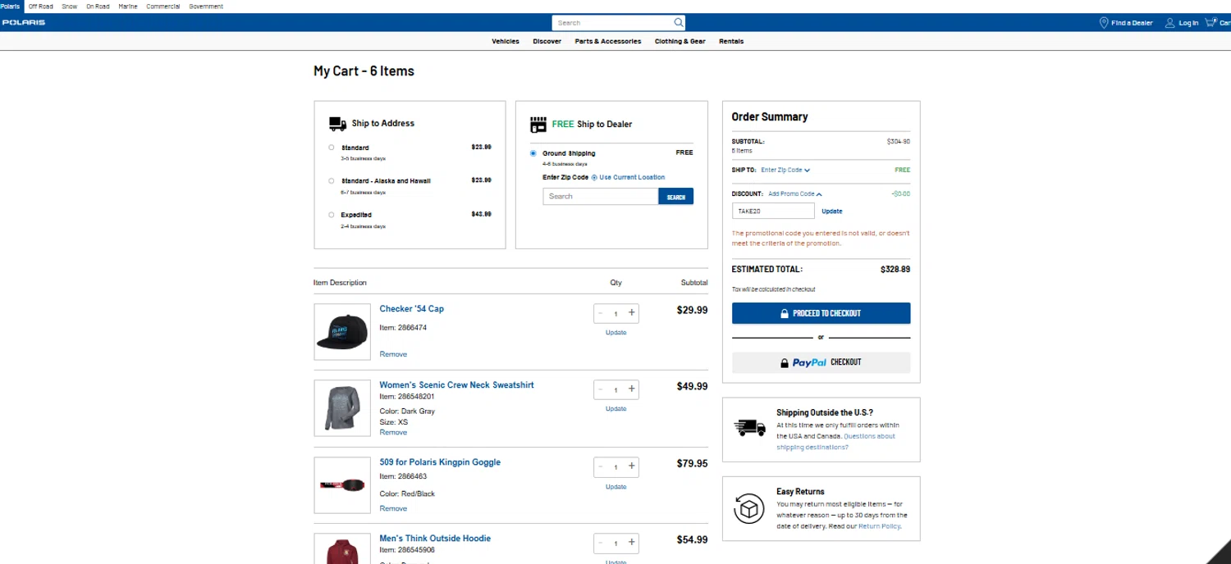Open Parts & Accessories menu
The height and width of the screenshot is (564, 1231).
coord(608,41)
